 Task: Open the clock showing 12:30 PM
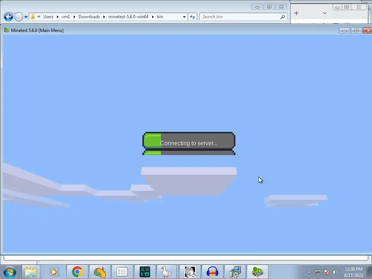[353, 272]
